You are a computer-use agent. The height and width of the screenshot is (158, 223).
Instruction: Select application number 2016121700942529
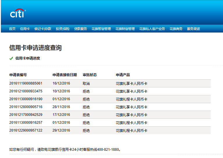coord(26,115)
